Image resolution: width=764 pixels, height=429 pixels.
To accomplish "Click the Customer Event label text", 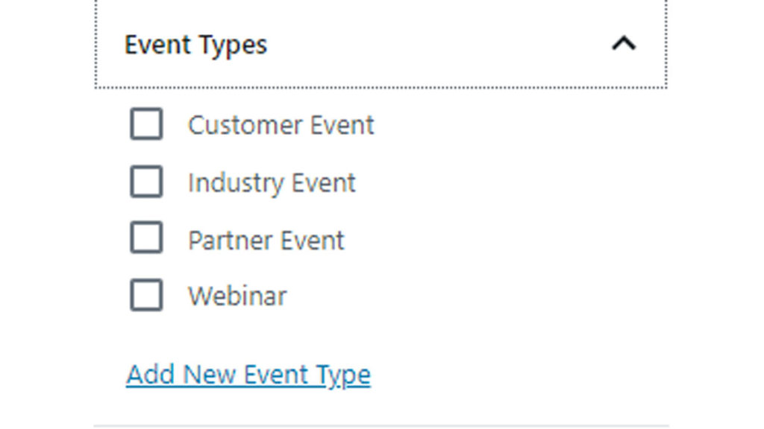I will click(281, 125).
